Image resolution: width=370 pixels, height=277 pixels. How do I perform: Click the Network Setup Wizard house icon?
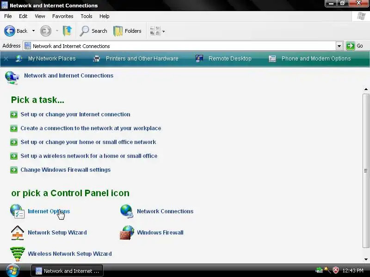coord(18,233)
